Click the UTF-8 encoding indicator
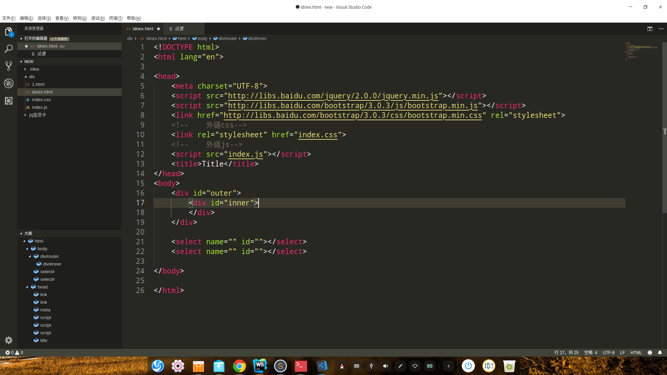Image resolution: width=667 pixels, height=375 pixels. [x=608, y=352]
